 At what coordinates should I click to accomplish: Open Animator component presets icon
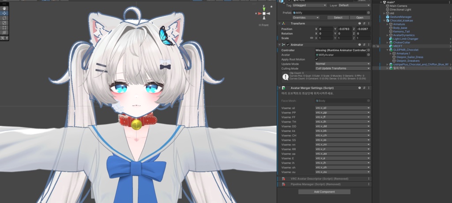(x=364, y=45)
